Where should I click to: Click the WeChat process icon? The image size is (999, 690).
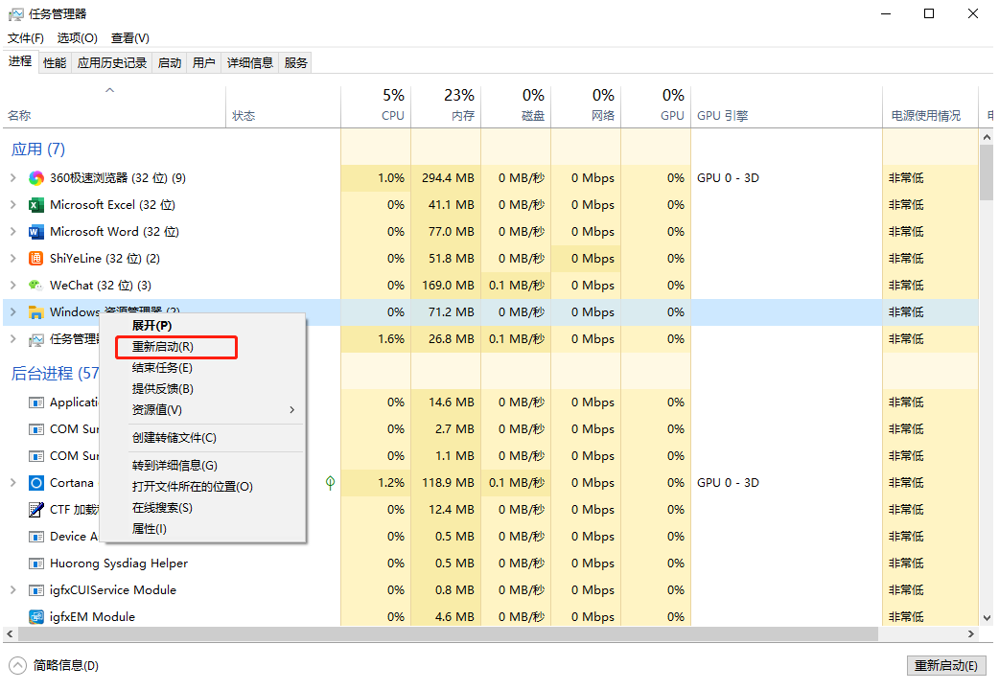point(36,286)
